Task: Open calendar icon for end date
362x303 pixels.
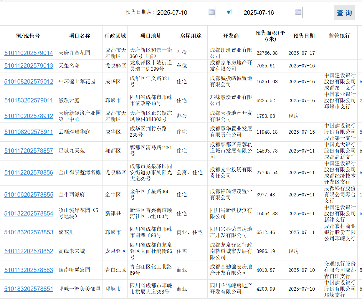Action: (298, 12)
